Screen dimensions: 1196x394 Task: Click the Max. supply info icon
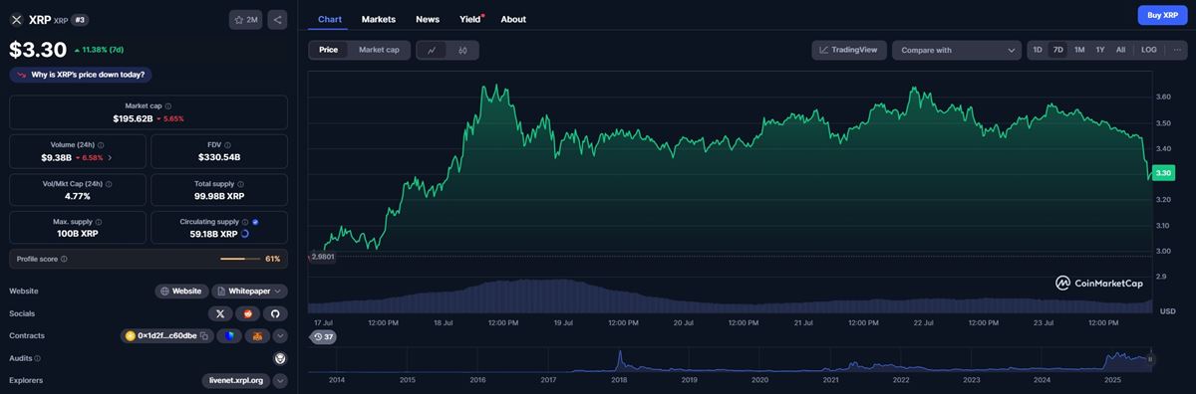coord(99,222)
